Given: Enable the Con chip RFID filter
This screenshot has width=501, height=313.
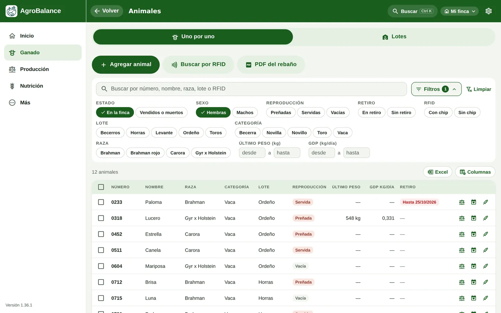Looking at the screenshot, I should tap(438, 112).
